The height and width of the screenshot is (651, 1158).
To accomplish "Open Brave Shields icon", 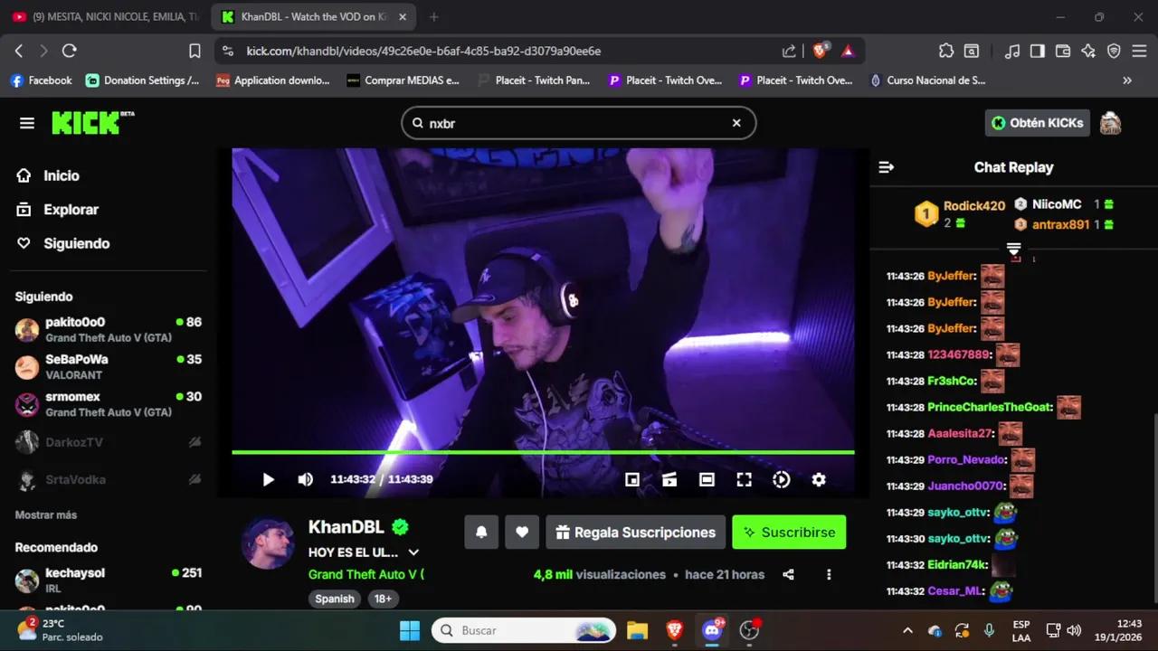I will point(820,52).
